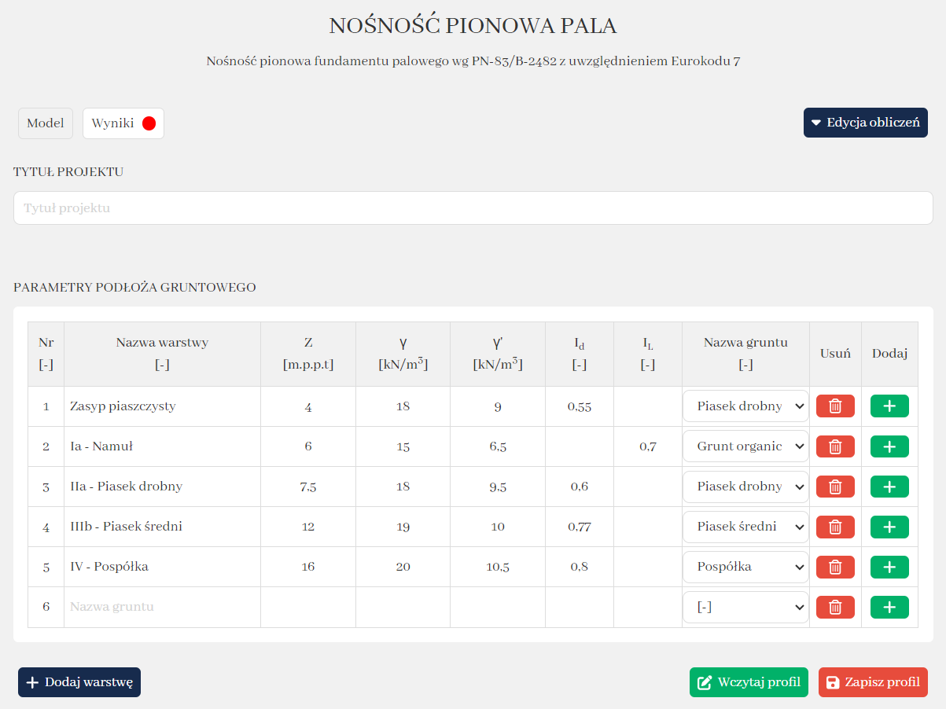
Task: Click the Tytuł projektu input field
Action: [x=473, y=208]
